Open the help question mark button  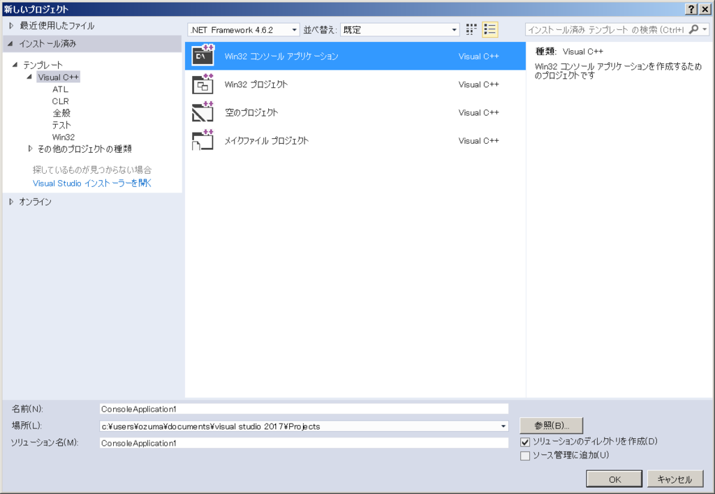click(691, 9)
